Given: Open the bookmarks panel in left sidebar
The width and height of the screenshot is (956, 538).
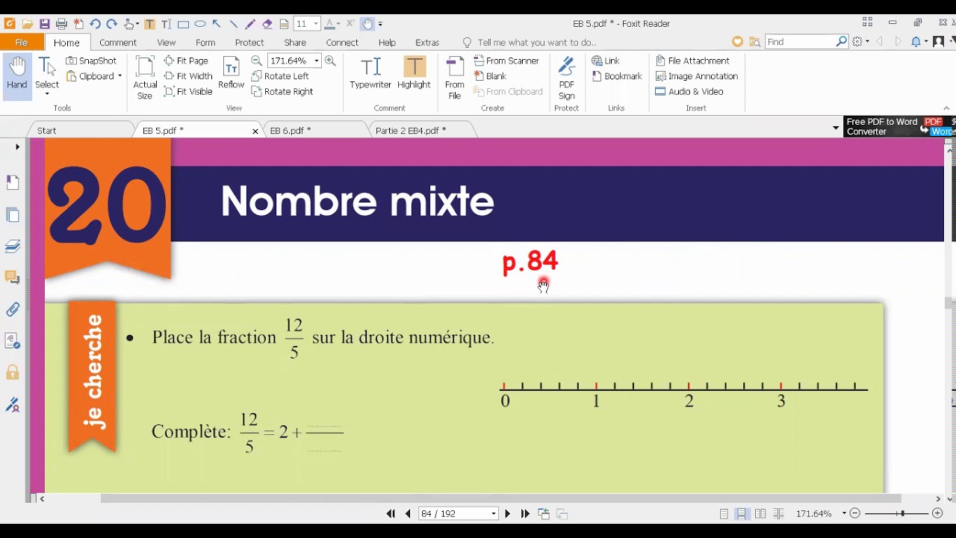Looking at the screenshot, I should point(13,182).
